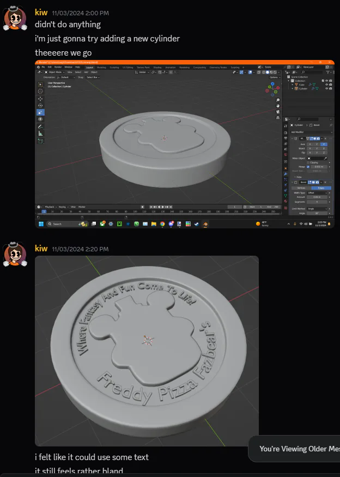
Task: Select the Cursor tool in Blender toolbar
Action: click(x=40, y=91)
